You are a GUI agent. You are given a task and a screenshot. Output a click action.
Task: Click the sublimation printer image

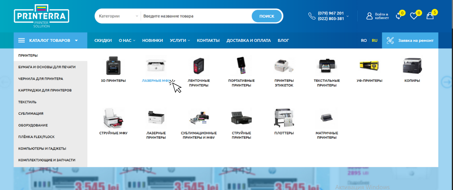pos(199,118)
